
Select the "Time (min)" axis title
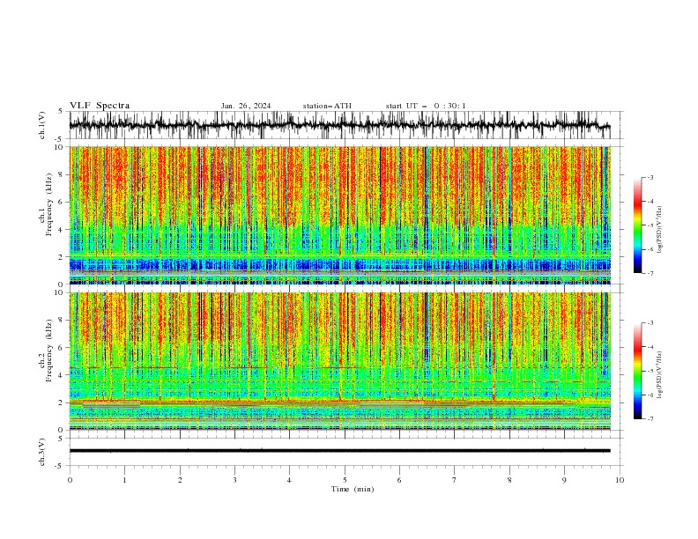(353, 489)
